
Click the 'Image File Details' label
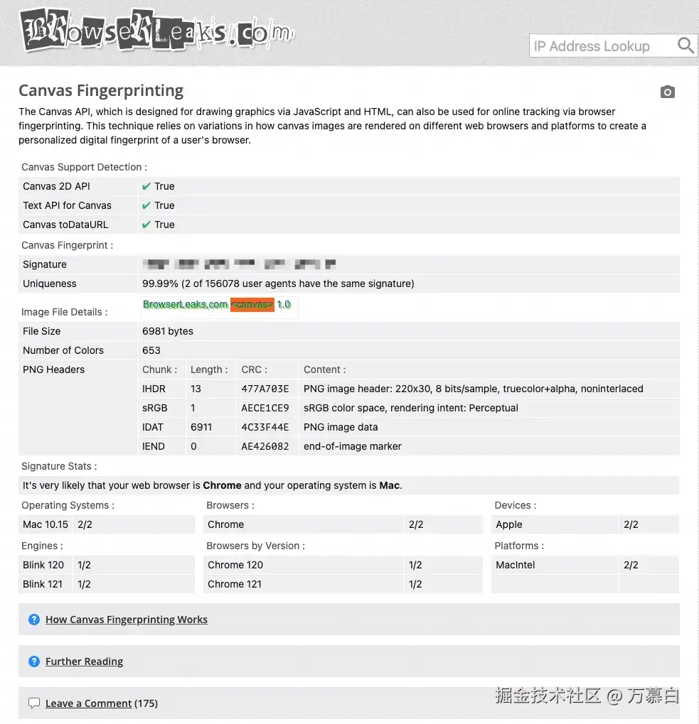pyautogui.click(x=64, y=312)
